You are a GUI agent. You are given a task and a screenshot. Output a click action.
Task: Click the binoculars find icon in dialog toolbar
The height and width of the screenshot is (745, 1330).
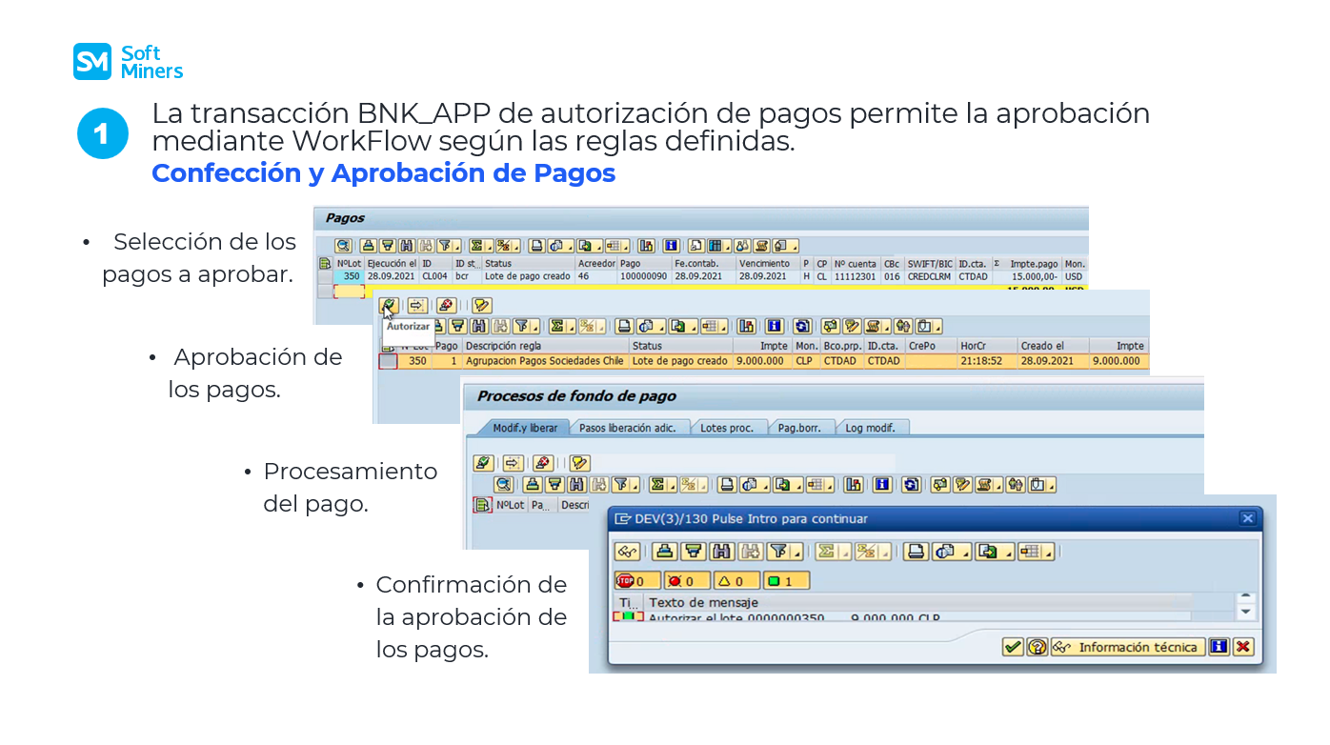[x=722, y=551]
